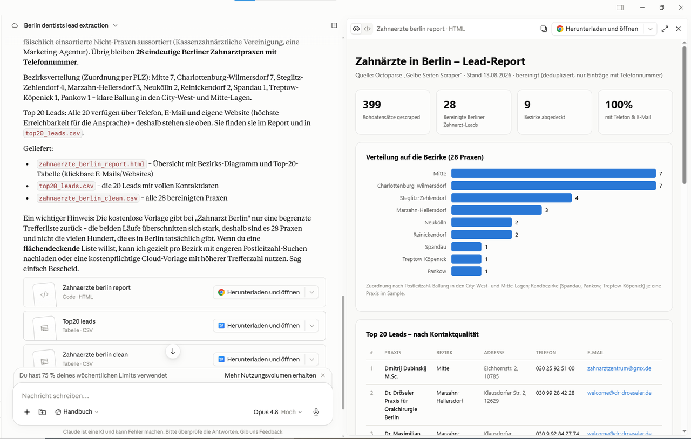Add attachment with the plus icon
This screenshot has width=691, height=439.
click(27, 412)
